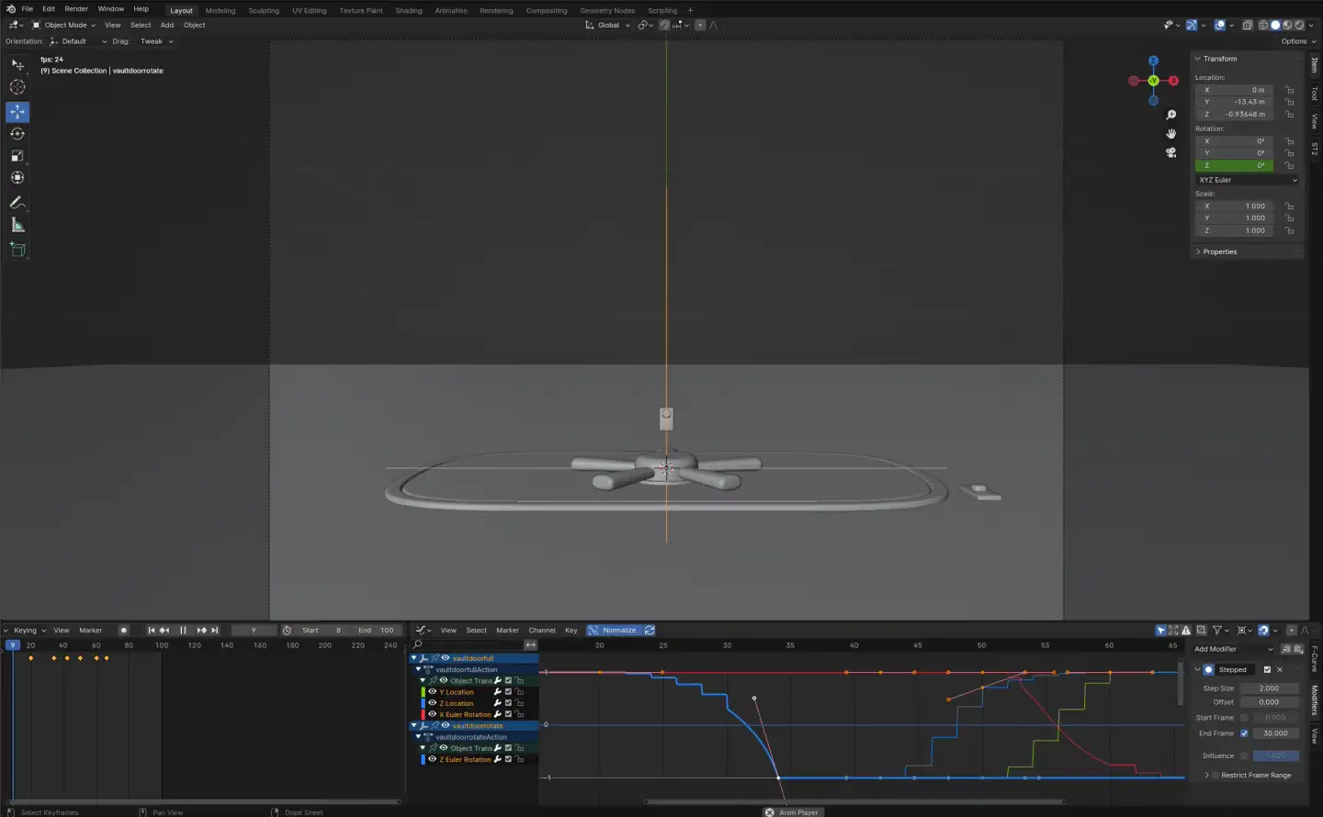Select the Cursor tool in left toolbar
Screen dimensions: 1323x817
17,87
